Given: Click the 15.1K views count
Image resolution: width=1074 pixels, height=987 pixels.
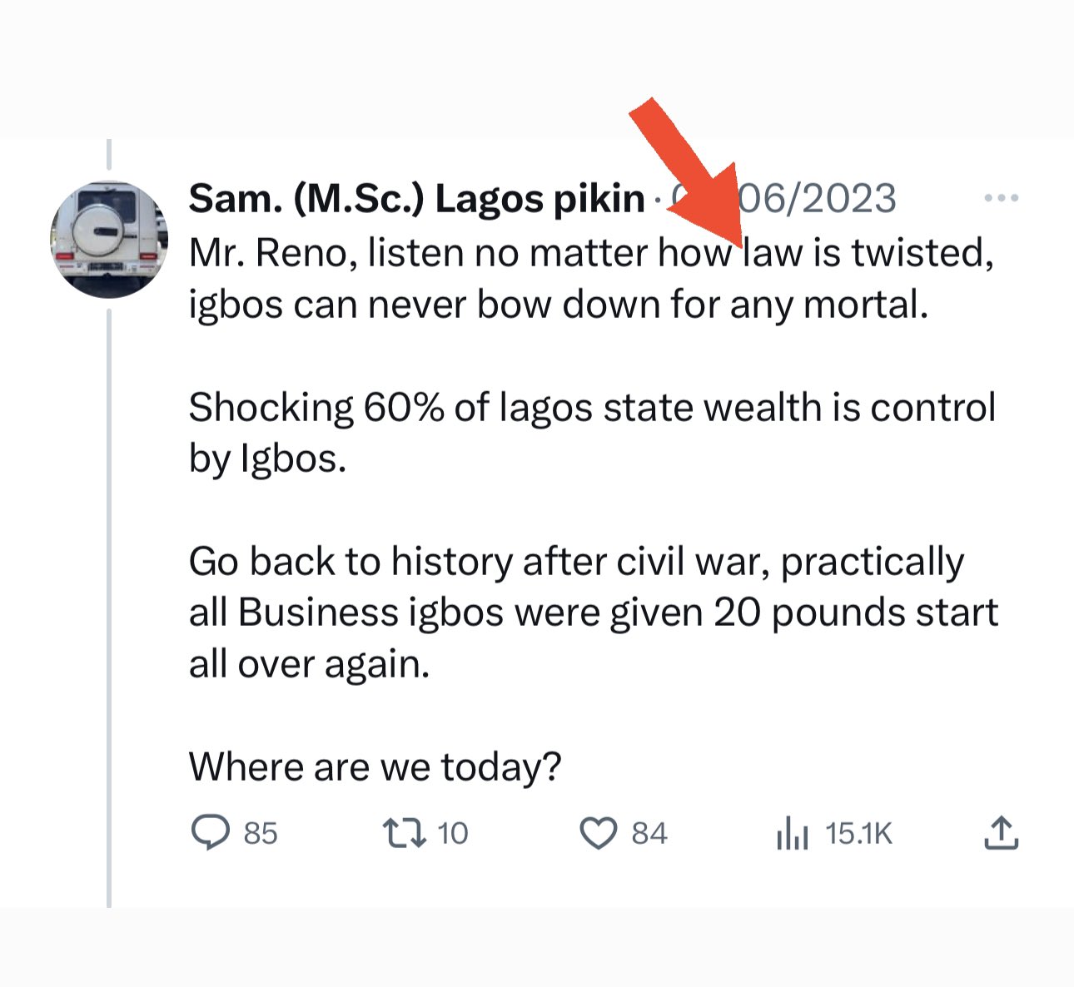Looking at the screenshot, I should pyautogui.click(x=858, y=833).
